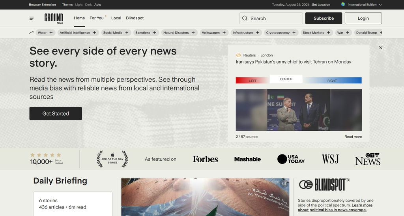Select CENTER bias tab
The height and width of the screenshot is (216, 404).
pyautogui.click(x=286, y=79)
